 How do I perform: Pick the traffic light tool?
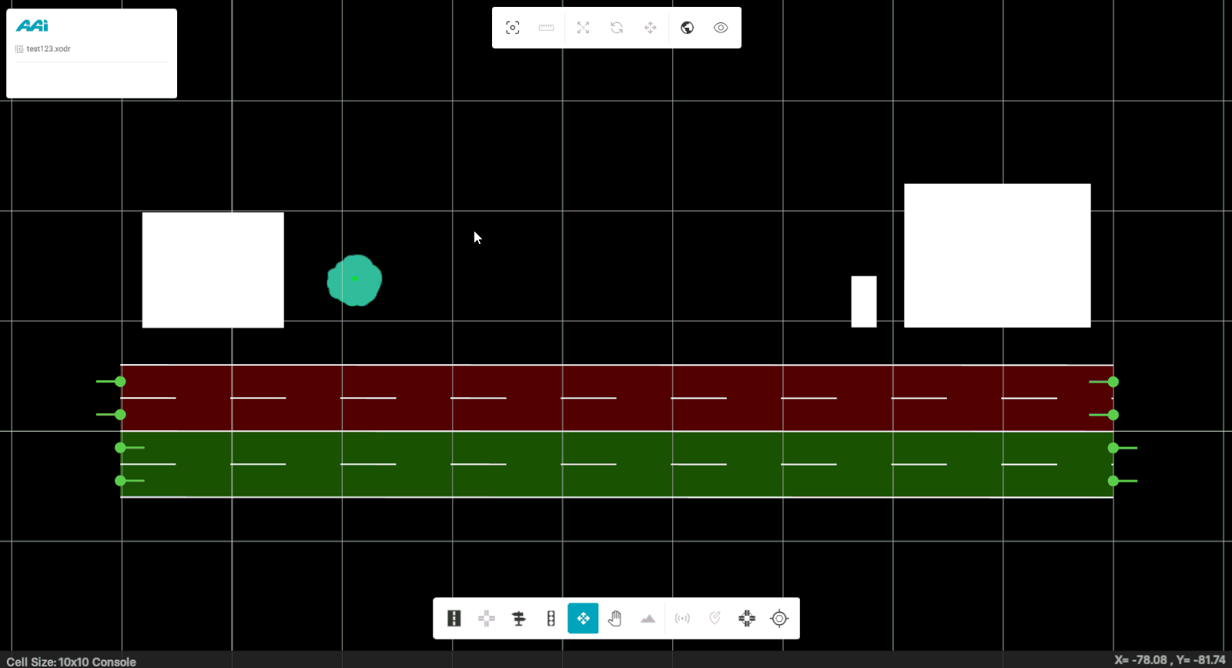[551, 618]
